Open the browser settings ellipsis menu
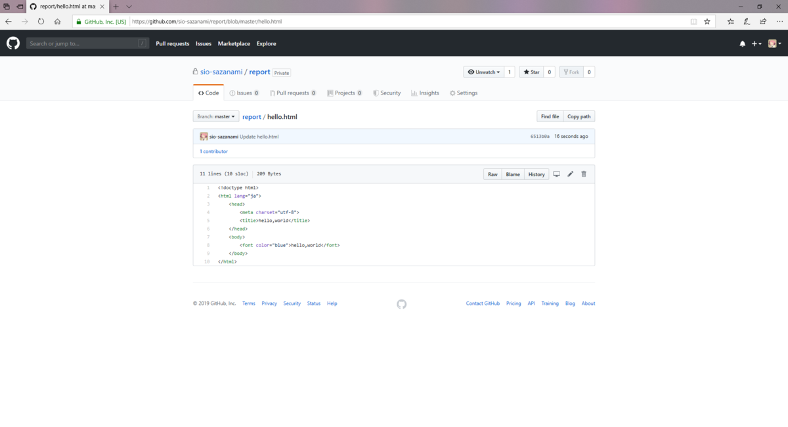This screenshot has width=788, height=427. pos(778,21)
